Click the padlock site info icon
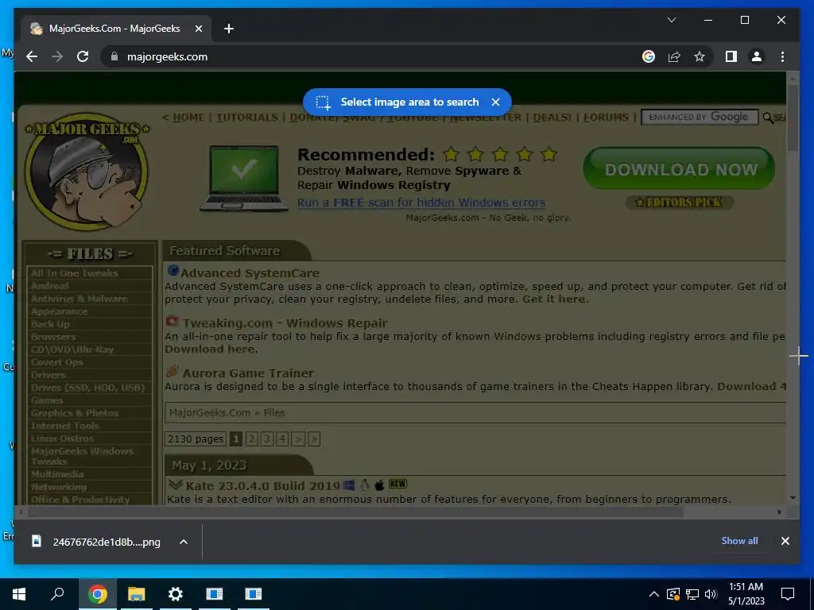The height and width of the screenshot is (610, 814). pyautogui.click(x=114, y=56)
